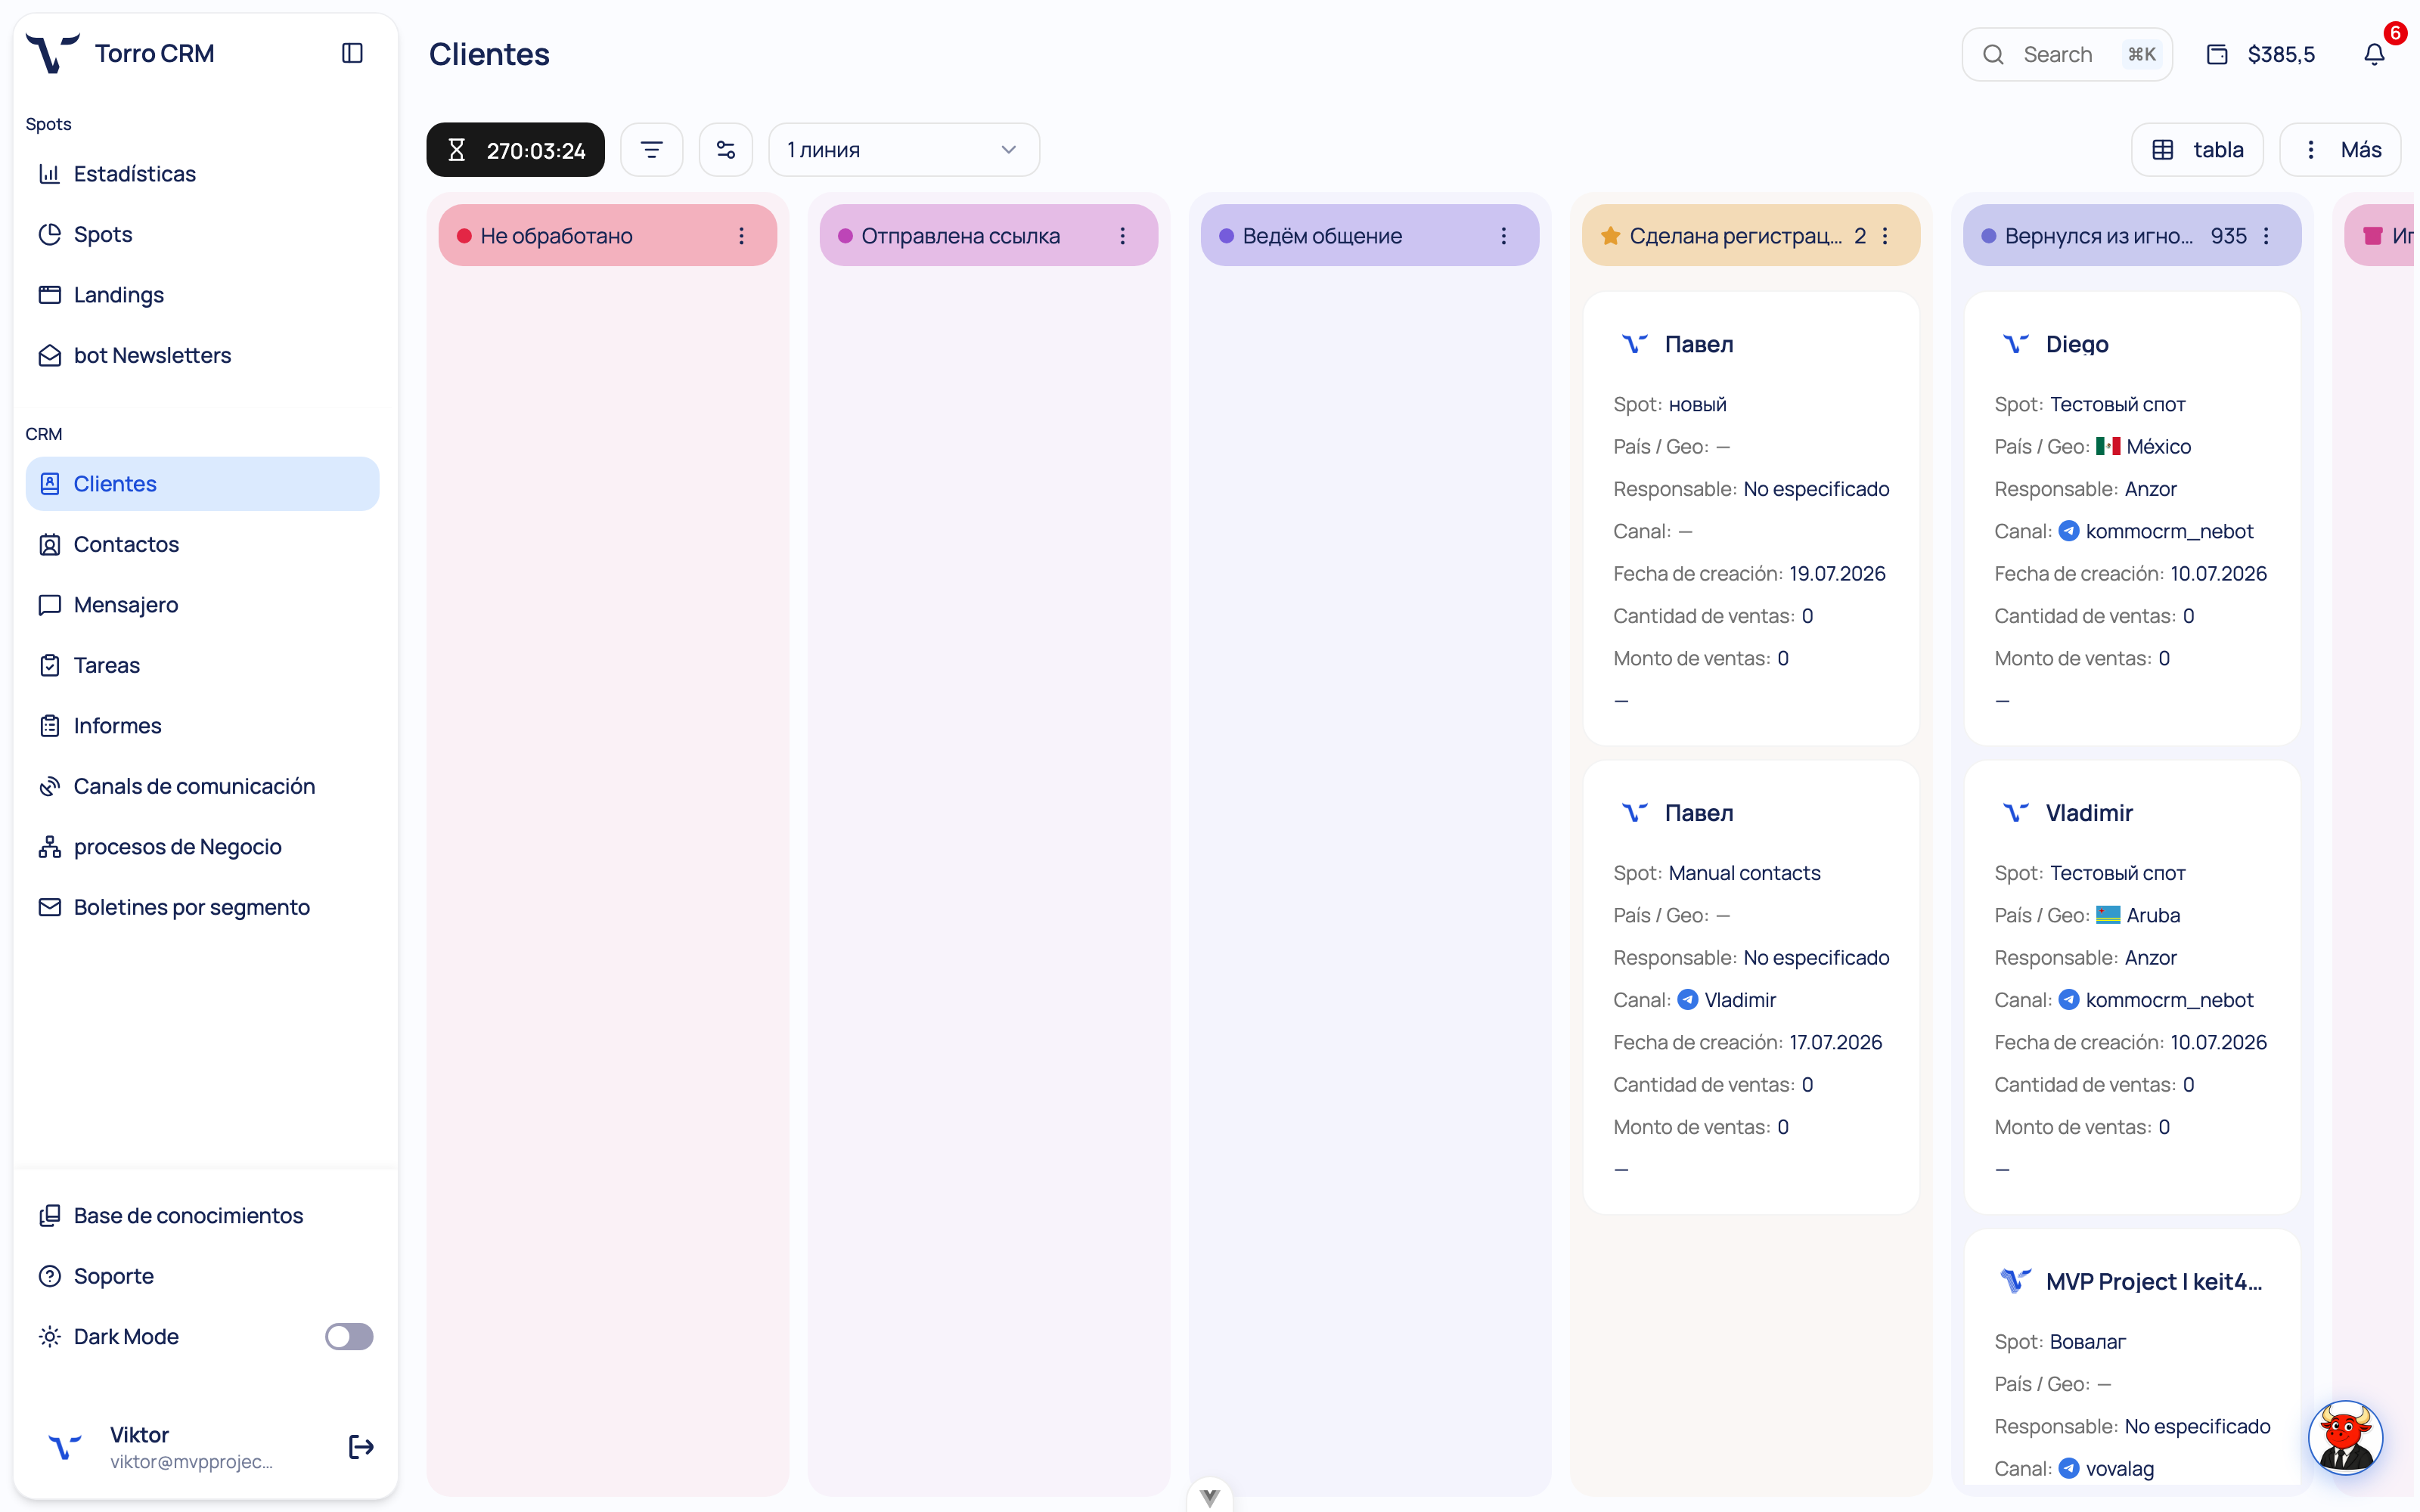Click the bottom V expander handle

1210,1497
